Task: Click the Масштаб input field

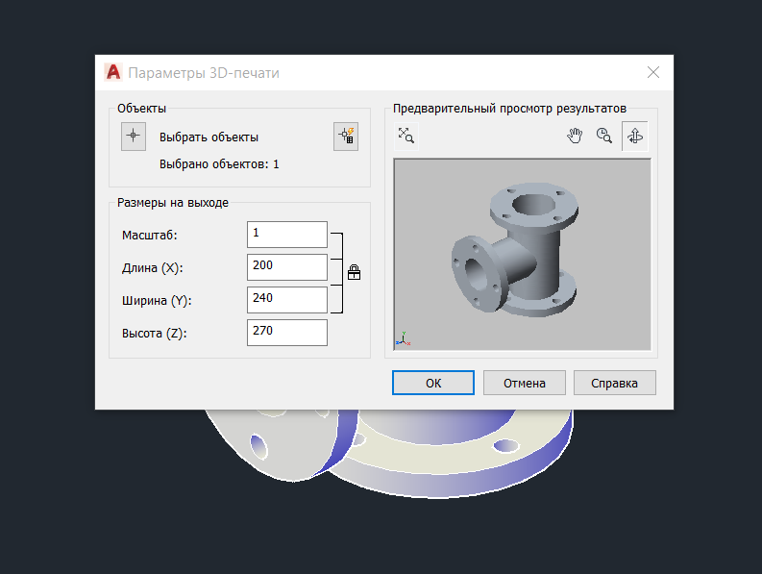Action: (x=287, y=235)
